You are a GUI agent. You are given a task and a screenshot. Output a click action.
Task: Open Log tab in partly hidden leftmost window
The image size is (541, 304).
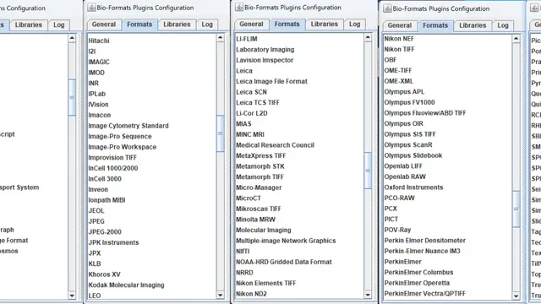click(x=58, y=24)
